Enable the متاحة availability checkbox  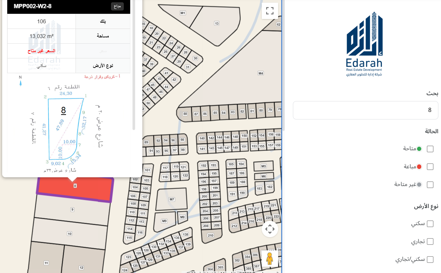click(x=430, y=149)
